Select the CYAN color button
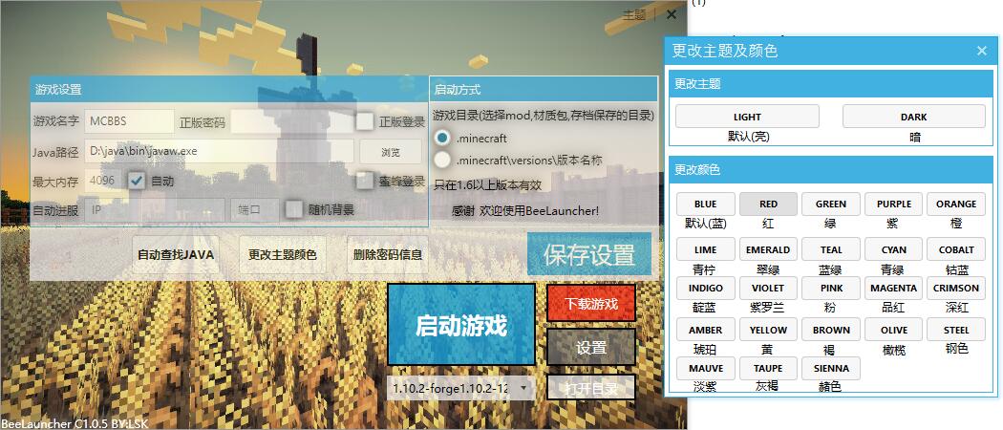This screenshot has height=430, width=1003. (893, 249)
